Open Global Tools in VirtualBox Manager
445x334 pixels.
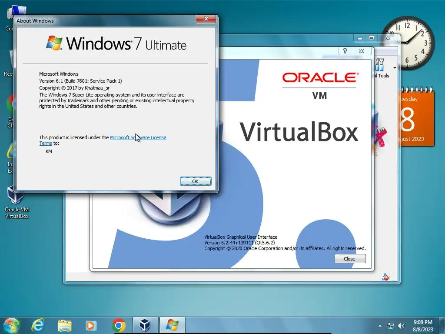[x=382, y=67]
